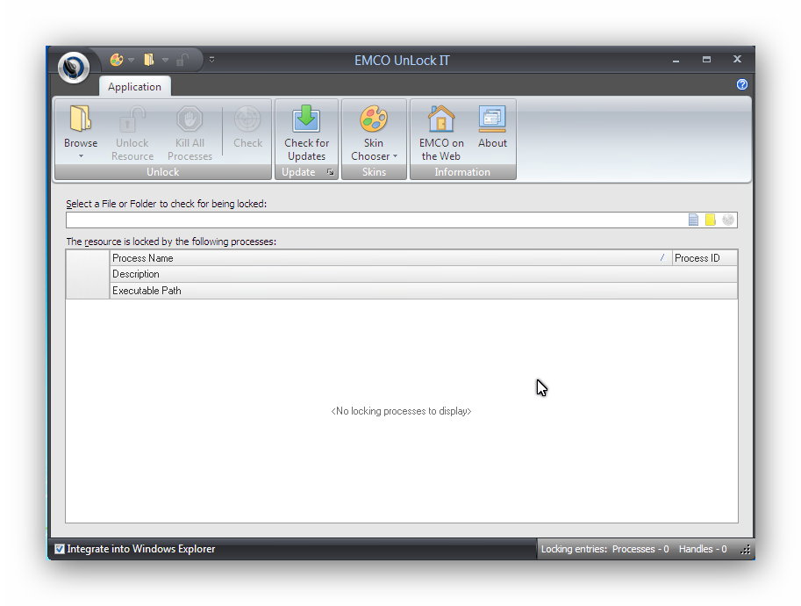Open the Update group dialog launcher

click(x=331, y=172)
